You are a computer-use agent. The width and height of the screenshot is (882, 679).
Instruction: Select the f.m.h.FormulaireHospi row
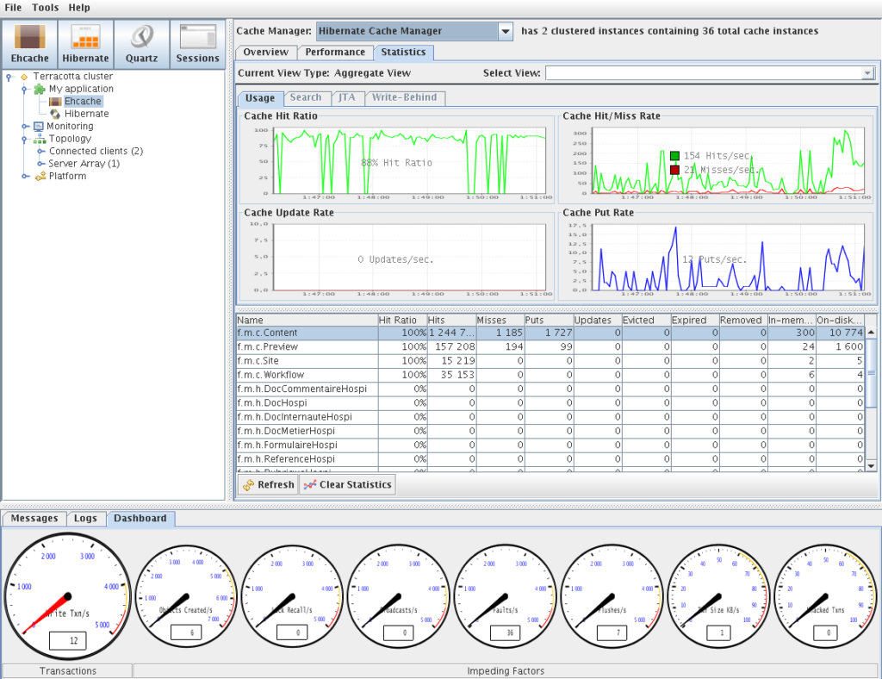click(x=550, y=445)
